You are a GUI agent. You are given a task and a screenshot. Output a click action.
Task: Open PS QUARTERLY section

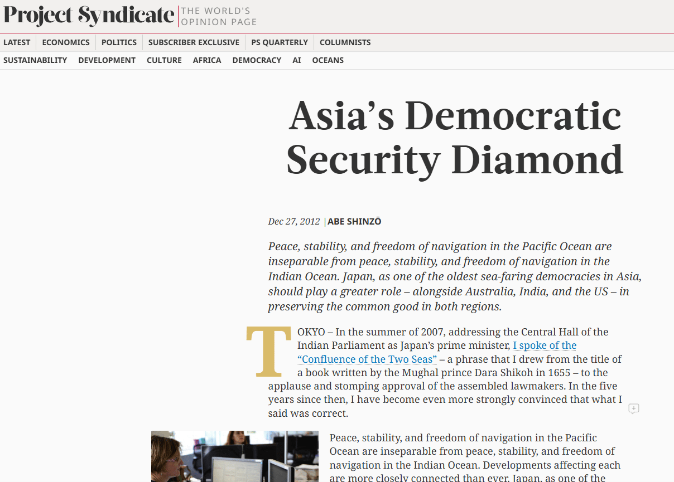(280, 42)
